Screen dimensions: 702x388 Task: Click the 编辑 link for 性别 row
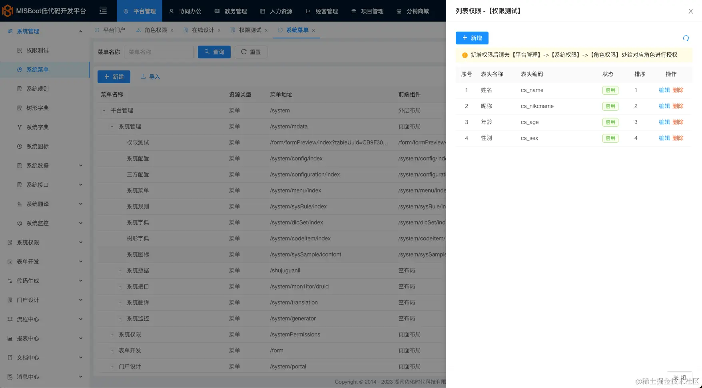pos(664,138)
